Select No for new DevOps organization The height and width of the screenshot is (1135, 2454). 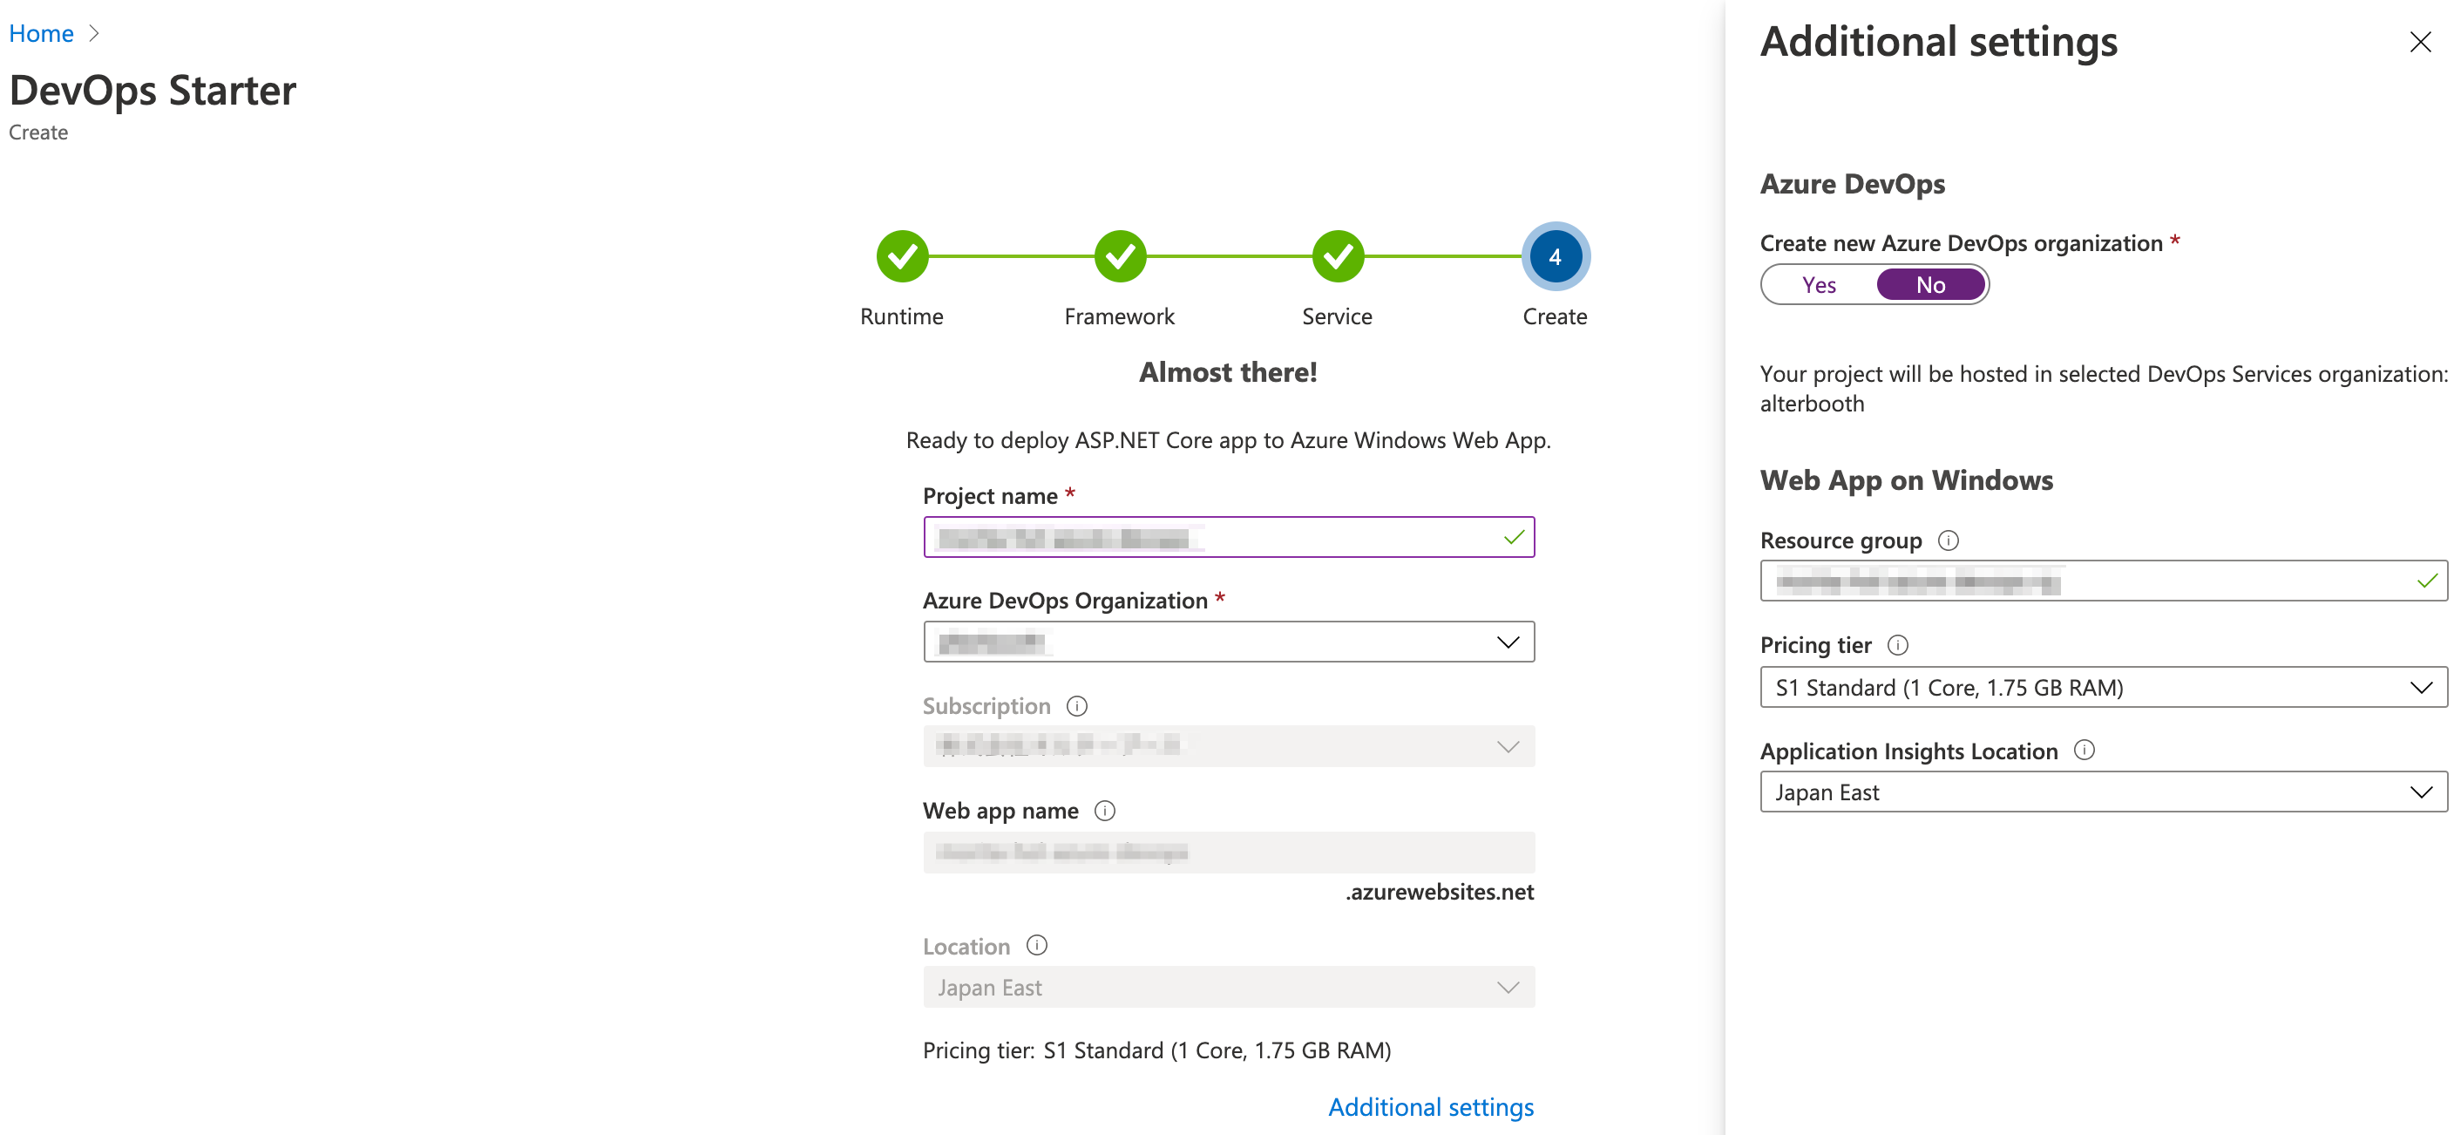click(1930, 285)
